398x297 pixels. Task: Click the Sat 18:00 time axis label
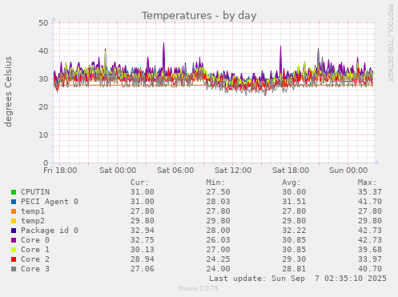pos(291,171)
